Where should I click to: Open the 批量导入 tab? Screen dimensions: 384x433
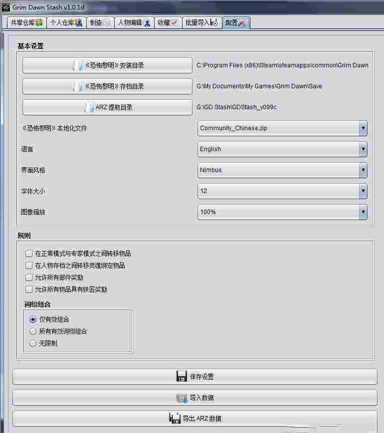pos(202,22)
